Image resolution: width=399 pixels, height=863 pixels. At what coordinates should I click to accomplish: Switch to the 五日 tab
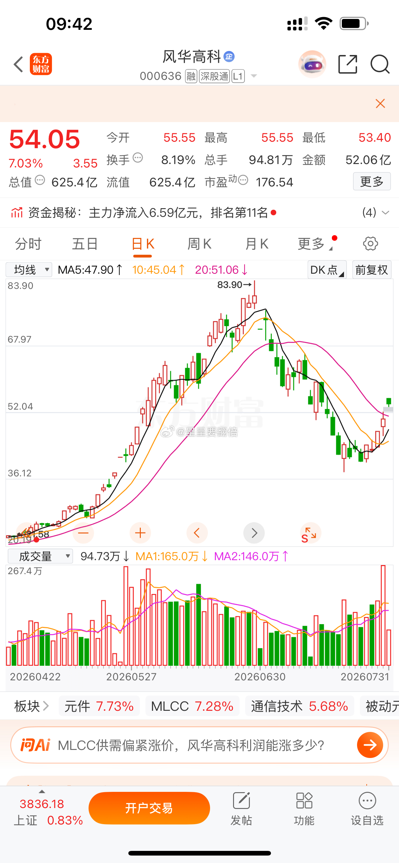pos(85,244)
